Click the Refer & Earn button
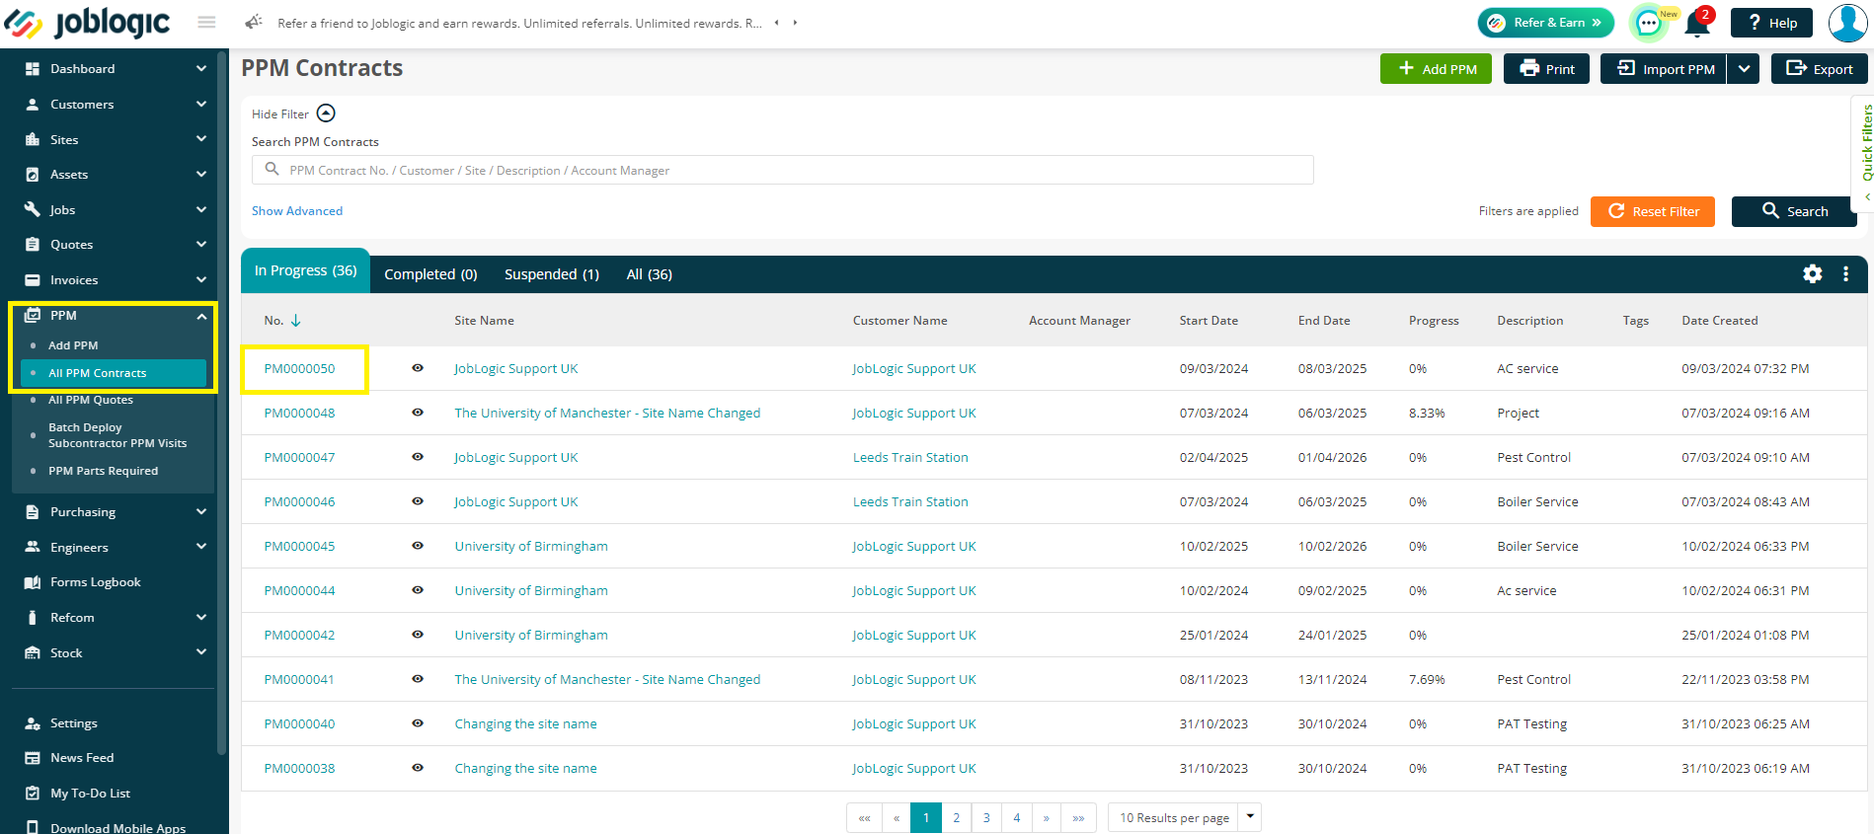1874x834 pixels. (x=1545, y=23)
